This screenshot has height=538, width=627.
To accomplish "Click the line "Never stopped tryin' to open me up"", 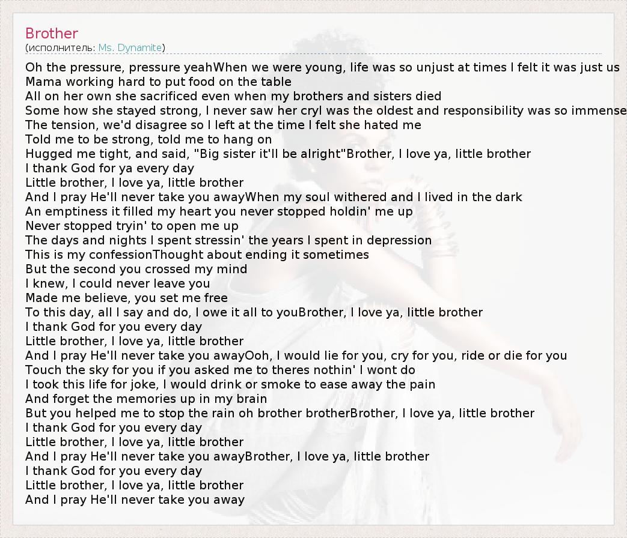I will [x=132, y=226].
